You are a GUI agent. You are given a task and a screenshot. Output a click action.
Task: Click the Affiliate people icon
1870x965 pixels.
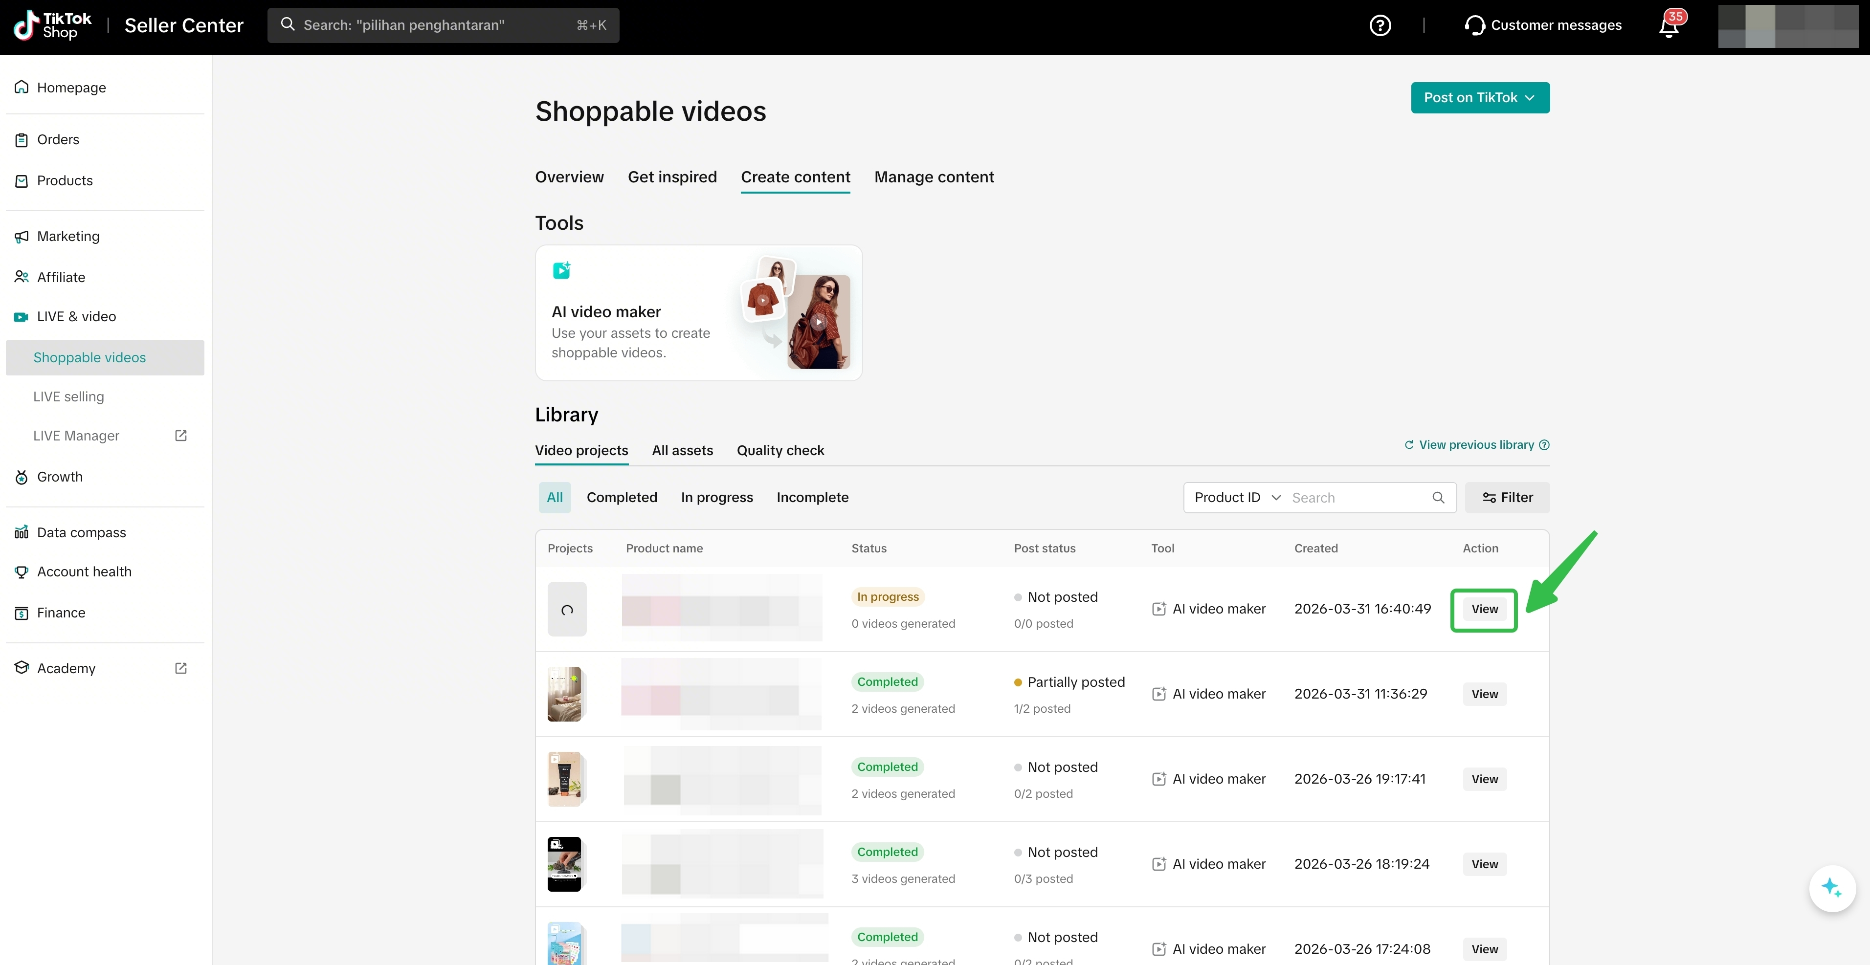(22, 277)
